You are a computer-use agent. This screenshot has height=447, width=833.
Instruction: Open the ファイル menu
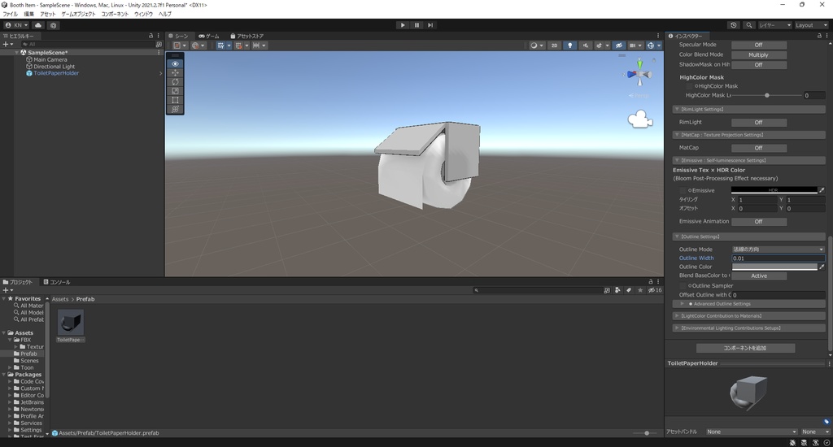(10, 14)
